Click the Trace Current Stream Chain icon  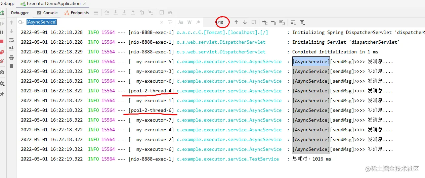[x=170, y=13]
